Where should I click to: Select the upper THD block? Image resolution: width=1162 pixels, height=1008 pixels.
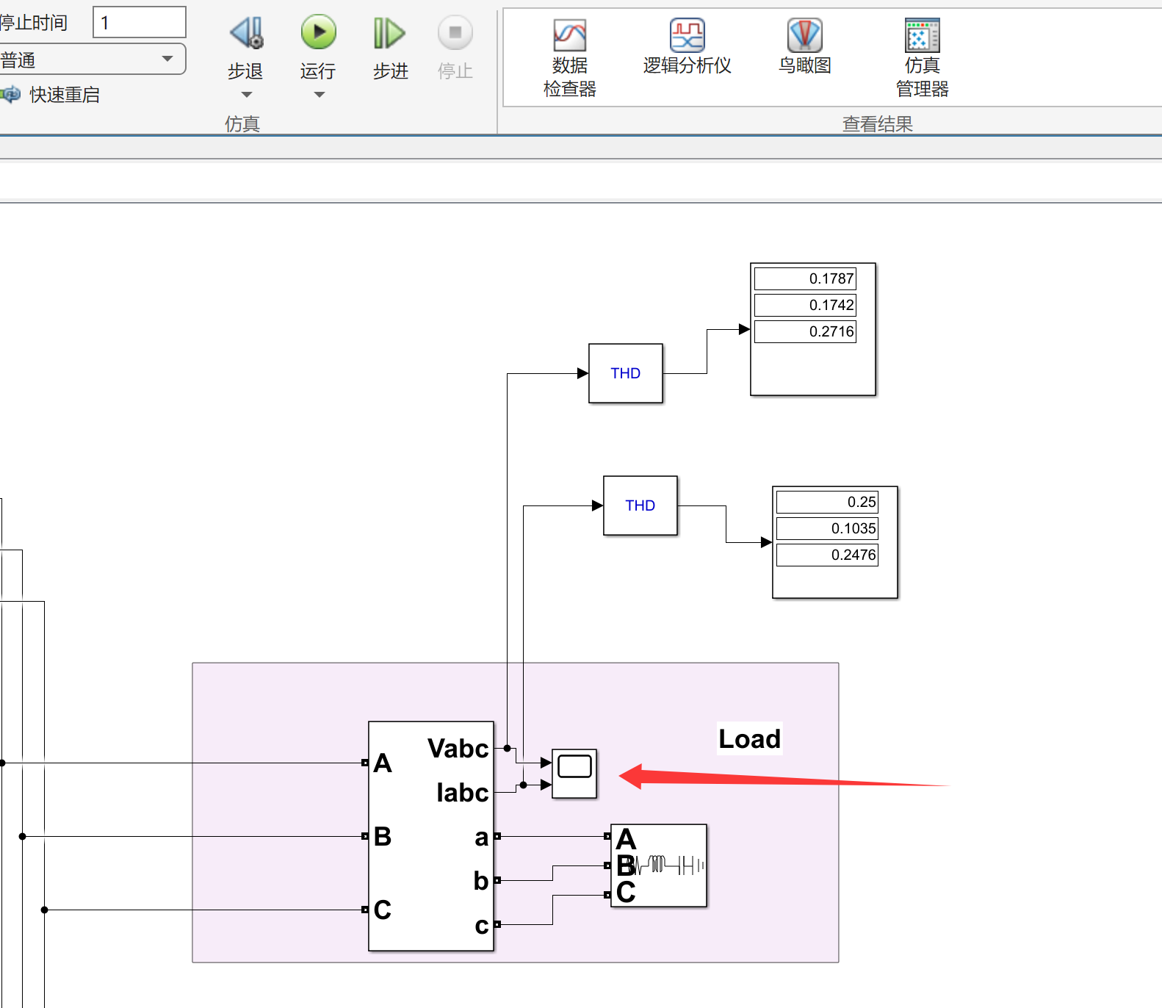pos(626,373)
